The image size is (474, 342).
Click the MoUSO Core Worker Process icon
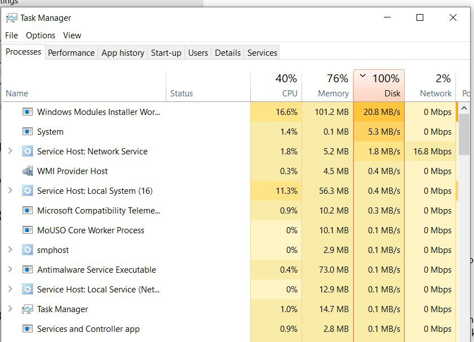[28, 230]
